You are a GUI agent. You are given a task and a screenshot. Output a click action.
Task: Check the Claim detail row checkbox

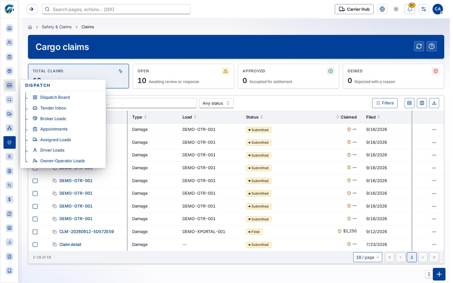(35, 244)
